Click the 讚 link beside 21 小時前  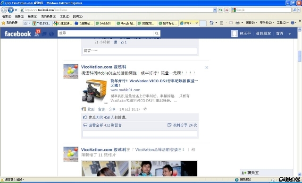(115, 42)
